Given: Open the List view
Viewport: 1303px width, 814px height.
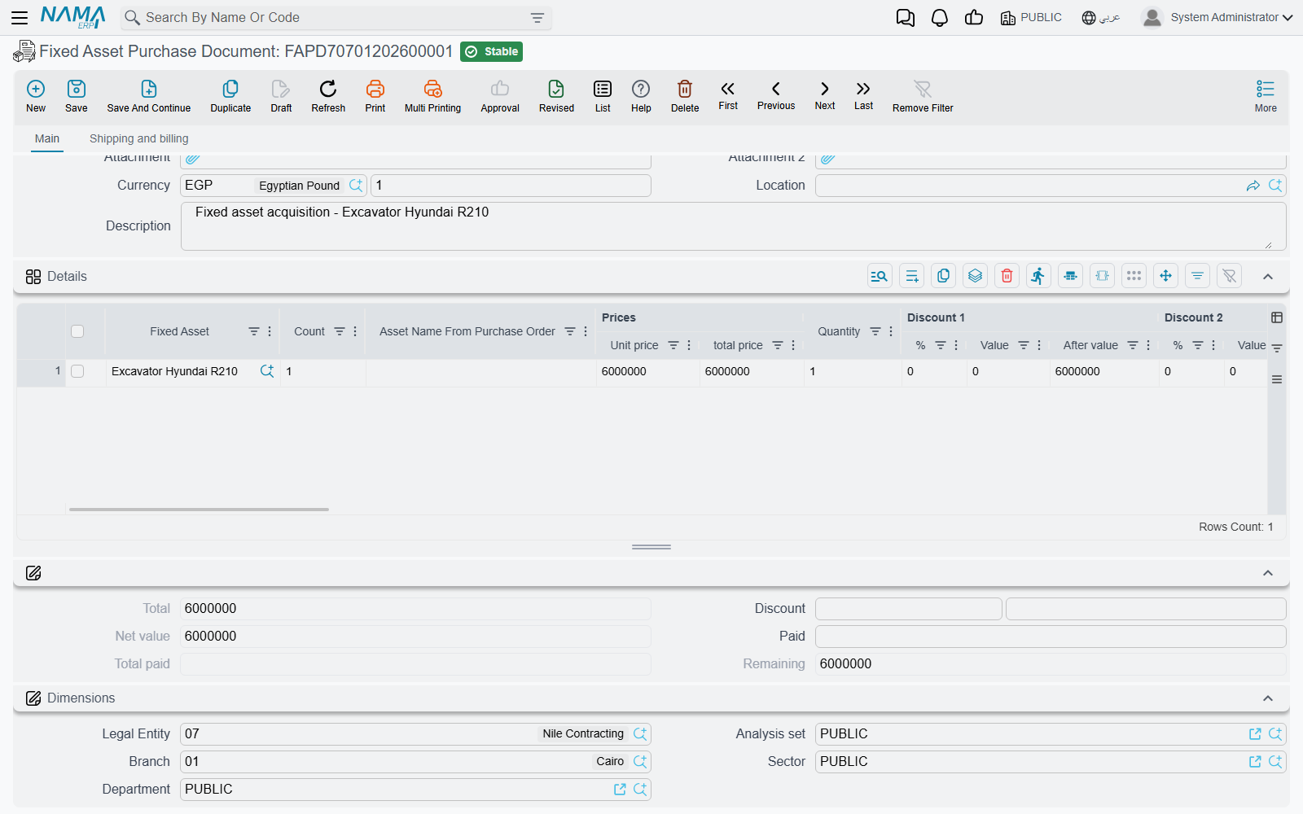Looking at the screenshot, I should tap(603, 96).
